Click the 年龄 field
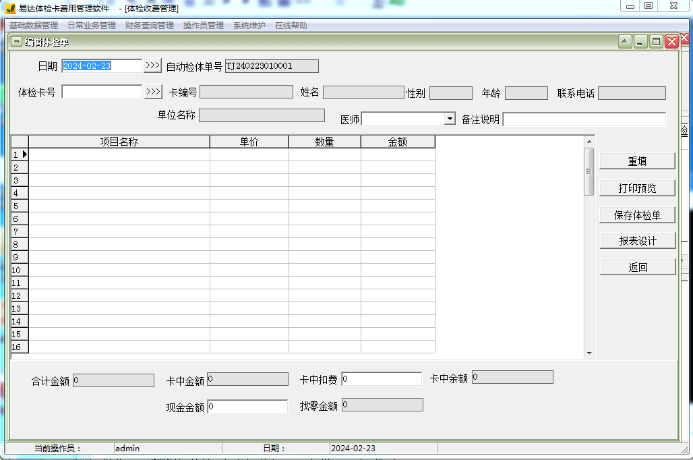693x460 pixels. (x=526, y=93)
